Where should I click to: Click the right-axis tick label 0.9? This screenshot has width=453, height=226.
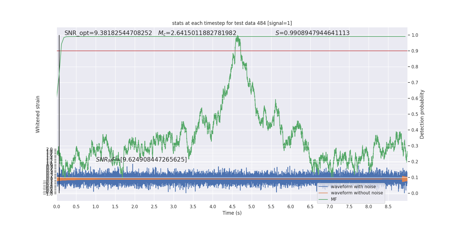tap(415, 51)
